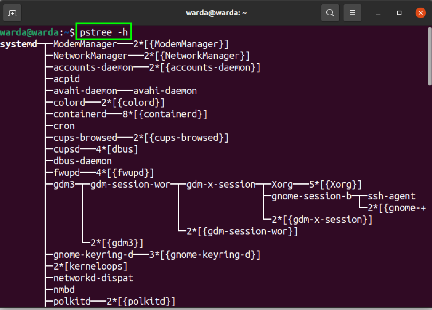This screenshot has width=432, height=310.
Task: Click the 8*[{containerd}] thread entry
Action: 165,114
